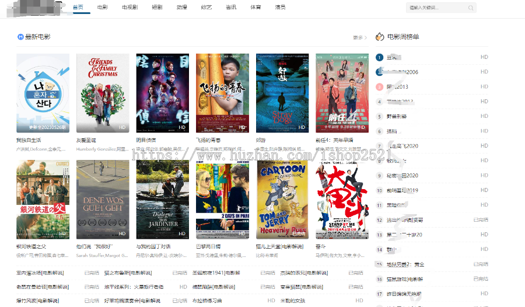The image size is (525, 307).
Task: Open 米勒的女孩 list entry
Action: click(293, 301)
